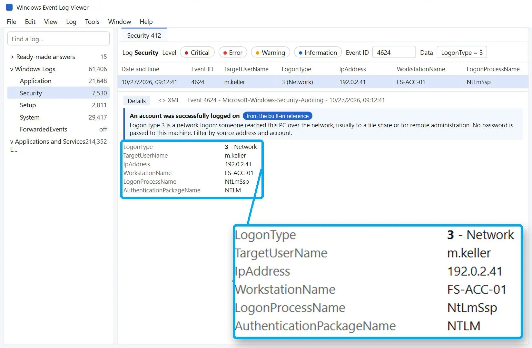
Task: Select the System log
Action: pos(58,117)
